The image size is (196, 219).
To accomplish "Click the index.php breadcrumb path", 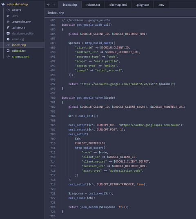I will pos(56,13).
